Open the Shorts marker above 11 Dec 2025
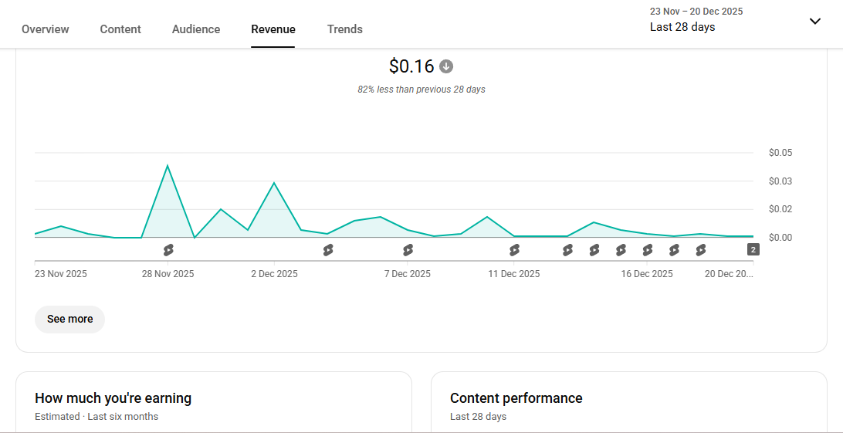This screenshot has height=433, width=843. click(514, 250)
